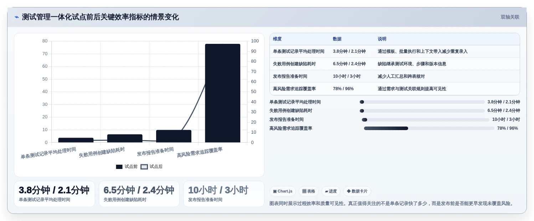
Task: Click the lightning bolt icon beside the title
Action: tap(16, 17)
